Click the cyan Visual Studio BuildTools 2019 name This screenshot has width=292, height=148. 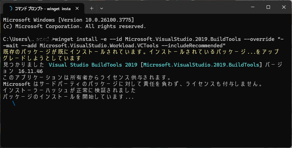click(x=93, y=65)
